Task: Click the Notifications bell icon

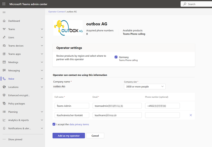Action: tap(4, 128)
